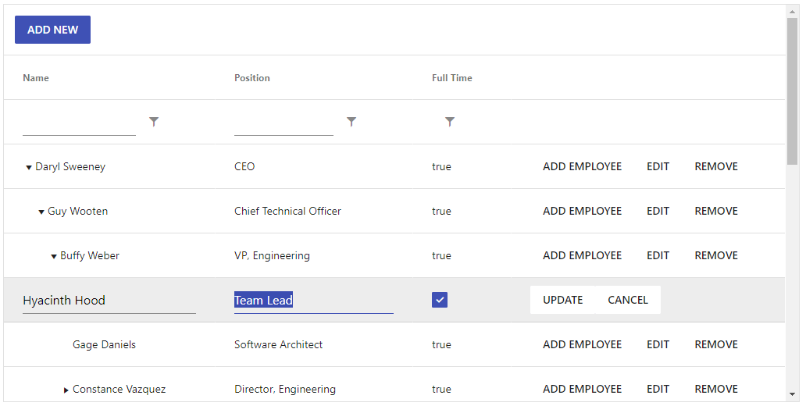The image size is (806, 406).
Task: Edit the Daryl Sweeney row
Action: tap(658, 166)
